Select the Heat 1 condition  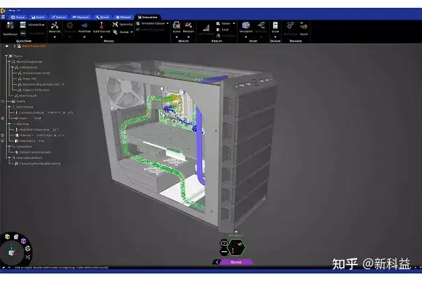(x=28, y=118)
